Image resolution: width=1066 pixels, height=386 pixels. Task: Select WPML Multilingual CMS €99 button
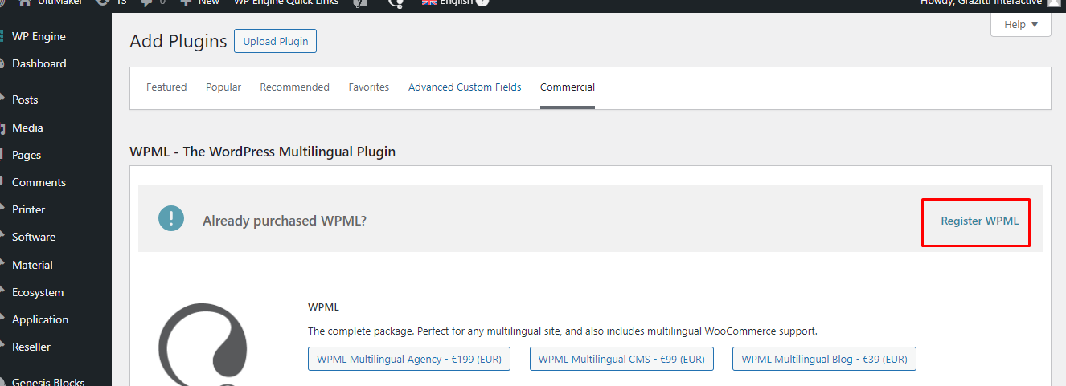pos(621,359)
